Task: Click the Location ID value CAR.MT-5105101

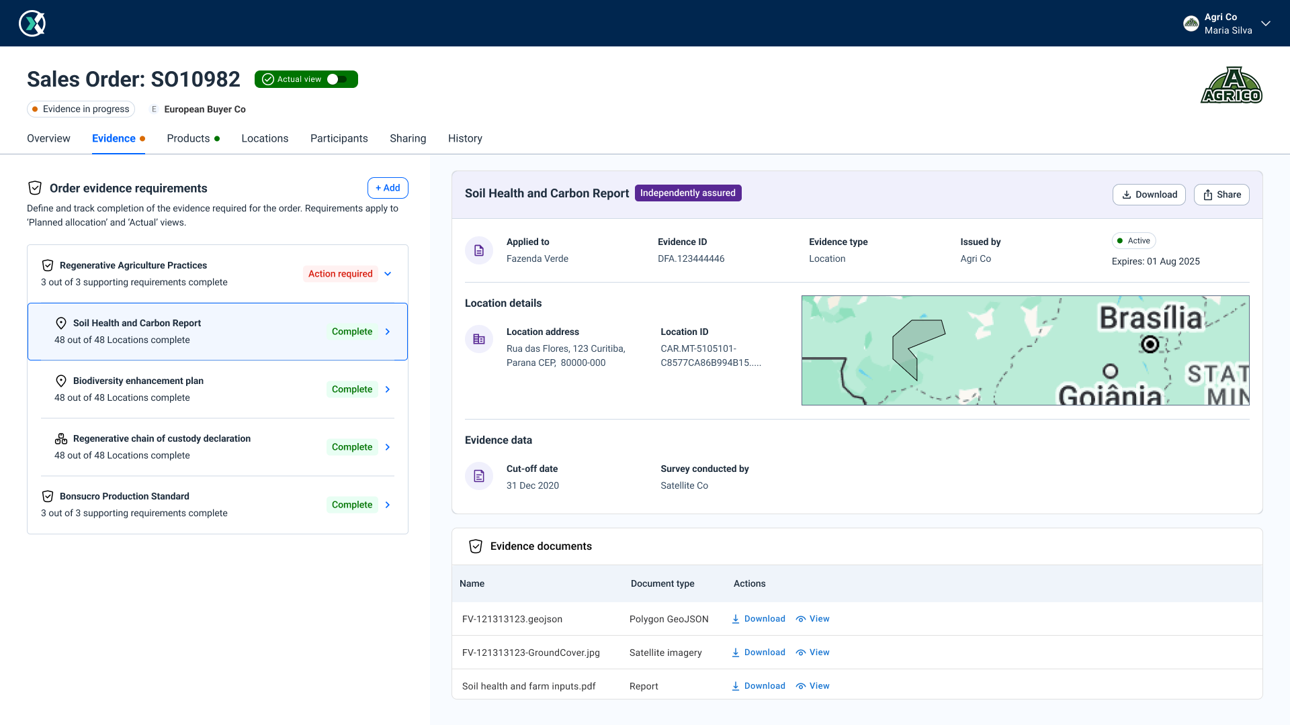Action: tap(711, 356)
